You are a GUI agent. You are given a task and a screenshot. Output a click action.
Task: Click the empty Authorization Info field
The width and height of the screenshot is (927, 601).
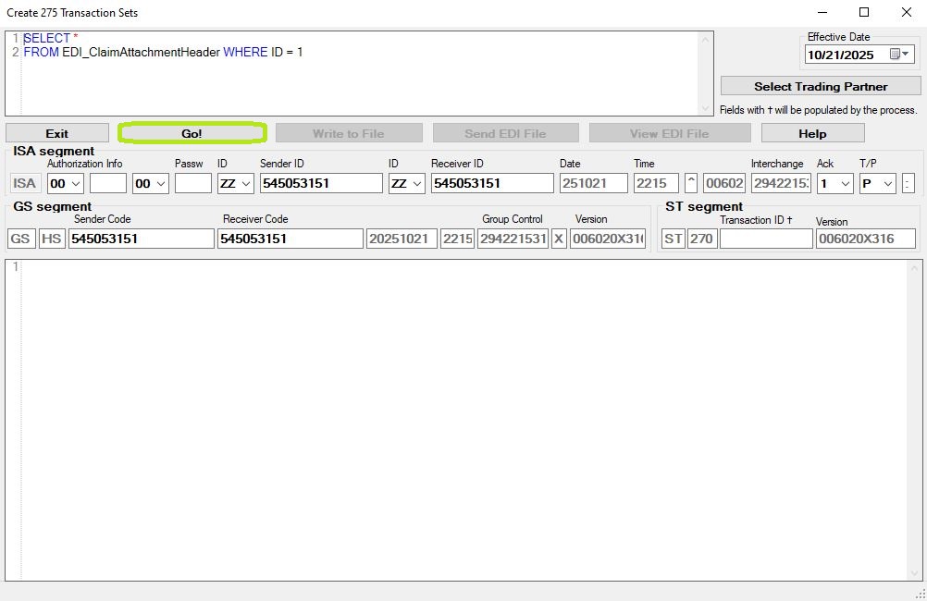click(x=108, y=183)
